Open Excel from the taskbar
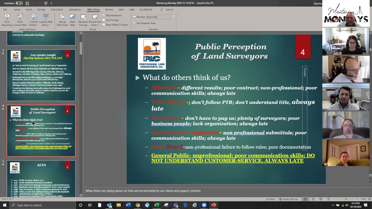 pyautogui.click(x=156, y=205)
